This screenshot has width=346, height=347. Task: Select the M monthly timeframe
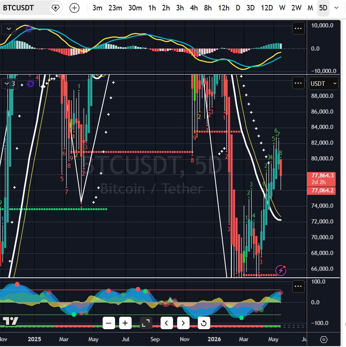click(x=310, y=8)
